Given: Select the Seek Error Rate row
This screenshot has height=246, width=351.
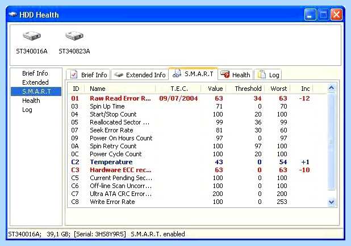Looking at the screenshot, I should pyautogui.click(x=197, y=130).
